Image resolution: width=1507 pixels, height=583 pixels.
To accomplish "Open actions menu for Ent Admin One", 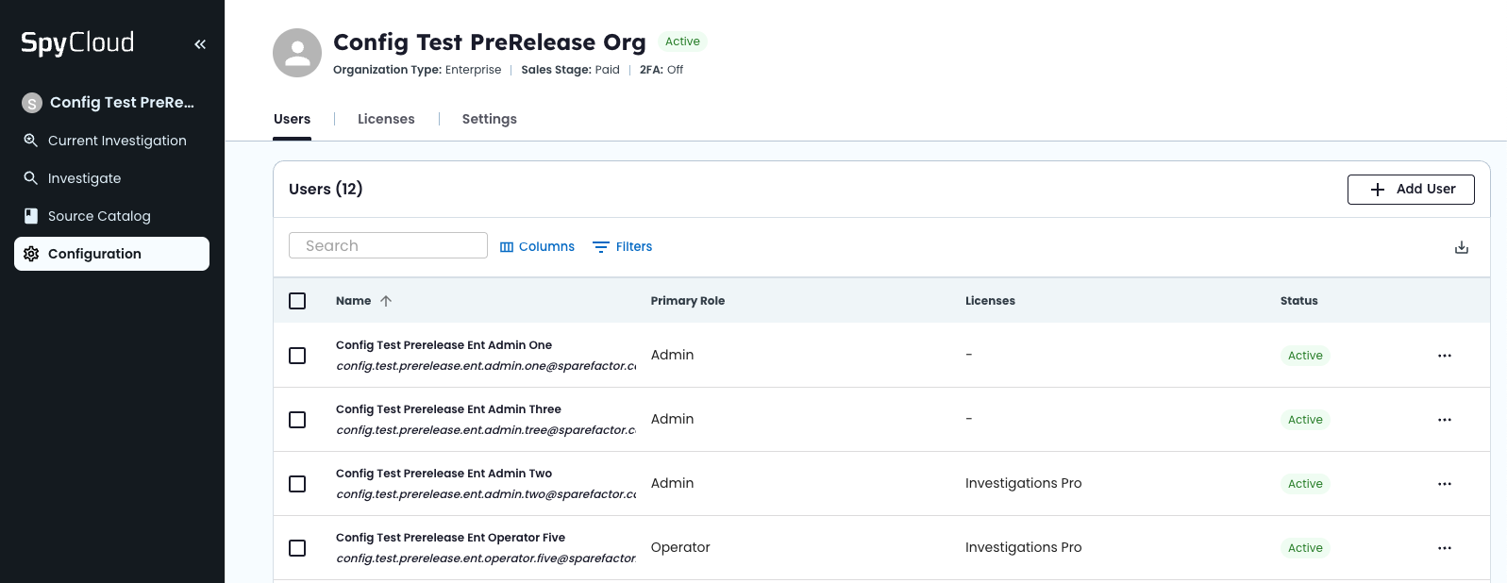I will click(x=1445, y=356).
